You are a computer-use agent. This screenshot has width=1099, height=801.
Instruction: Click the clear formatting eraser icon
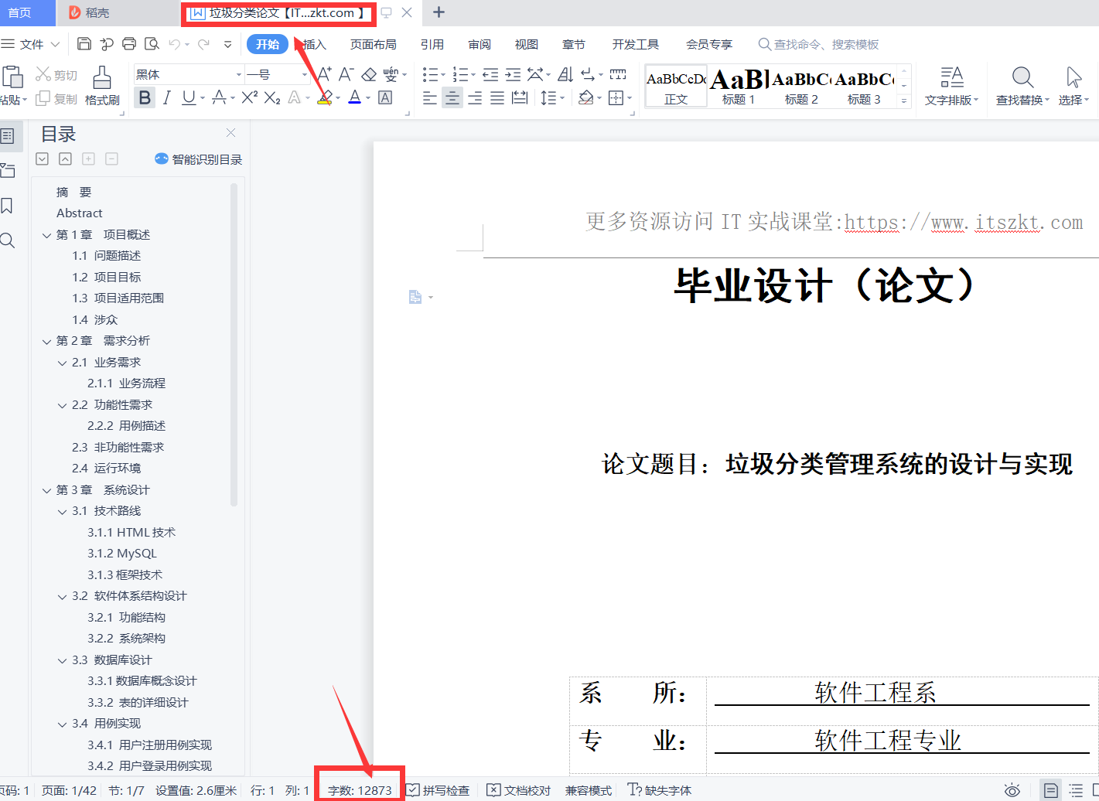369,74
